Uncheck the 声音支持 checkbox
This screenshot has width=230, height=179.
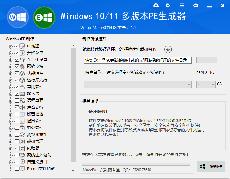point(17,107)
